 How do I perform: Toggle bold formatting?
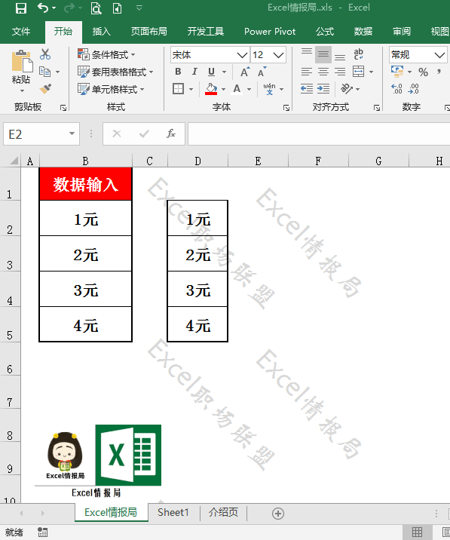[178, 72]
